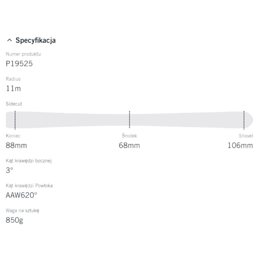Click the Shovel label
Screen dimensions: 259x259
point(246,136)
